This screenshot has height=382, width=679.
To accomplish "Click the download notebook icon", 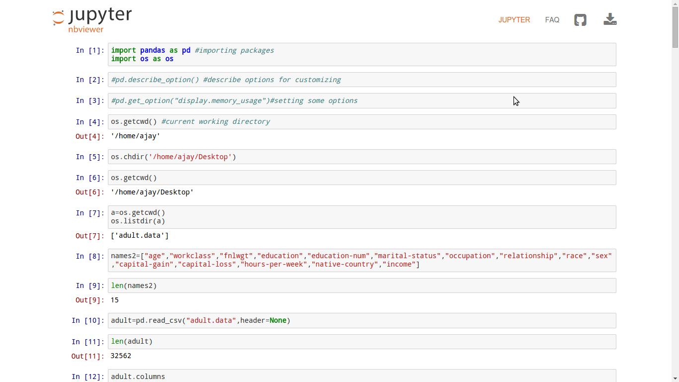I will click(x=610, y=19).
